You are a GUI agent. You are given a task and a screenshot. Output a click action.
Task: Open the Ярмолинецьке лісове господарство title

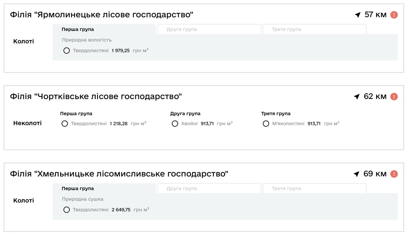[101, 15]
